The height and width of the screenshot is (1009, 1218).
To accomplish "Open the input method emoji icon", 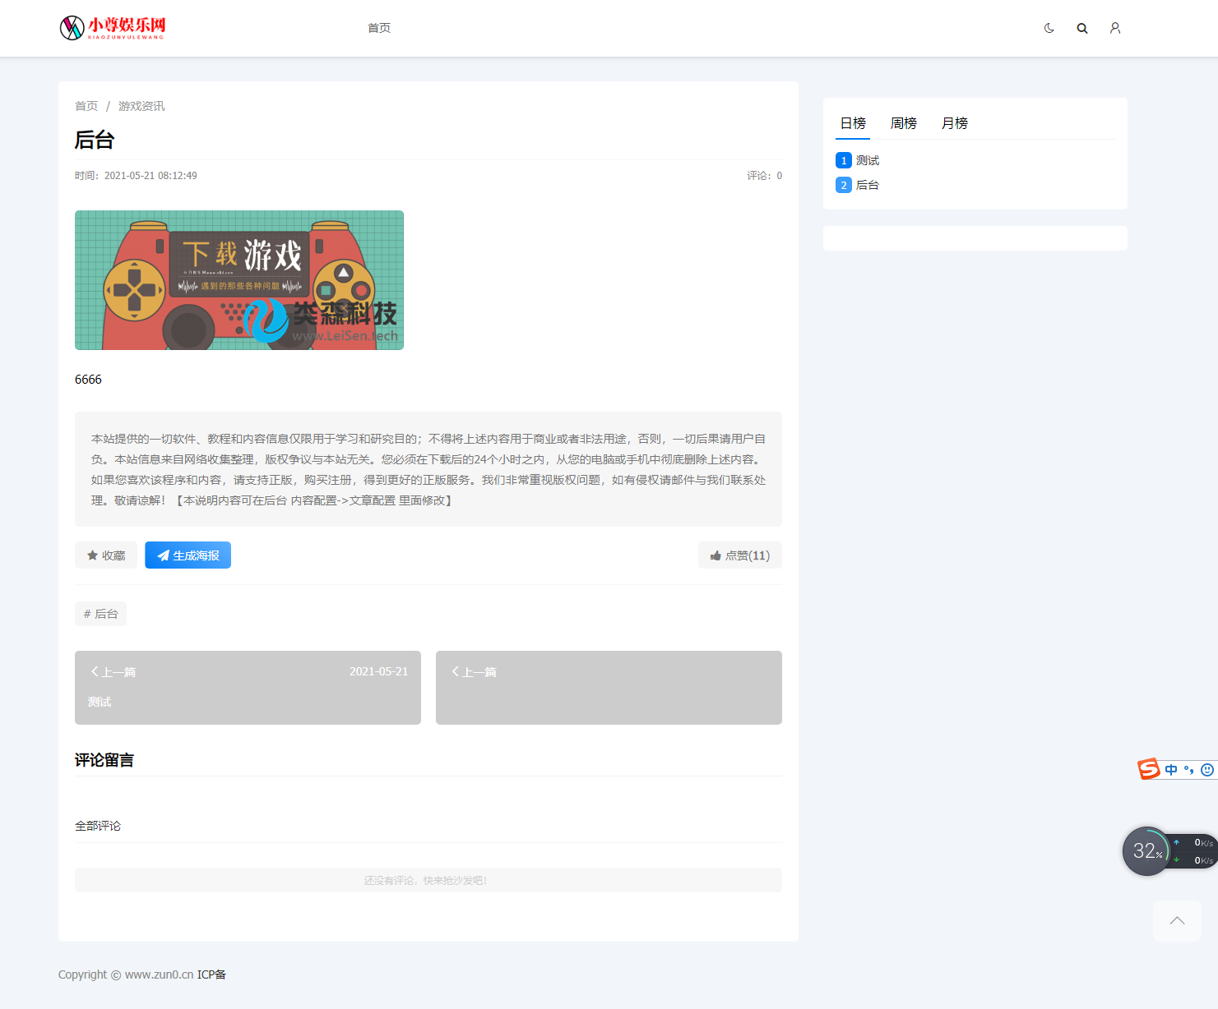I will (1207, 770).
